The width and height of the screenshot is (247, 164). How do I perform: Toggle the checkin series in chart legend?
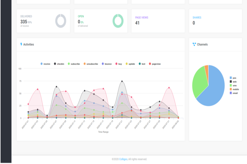(x=59, y=64)
